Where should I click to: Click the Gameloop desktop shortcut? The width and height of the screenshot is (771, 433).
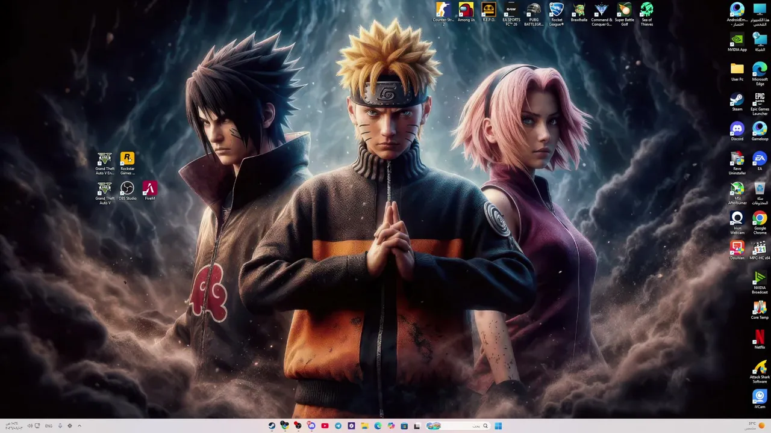pyautogui.click(x=760, y=131)
